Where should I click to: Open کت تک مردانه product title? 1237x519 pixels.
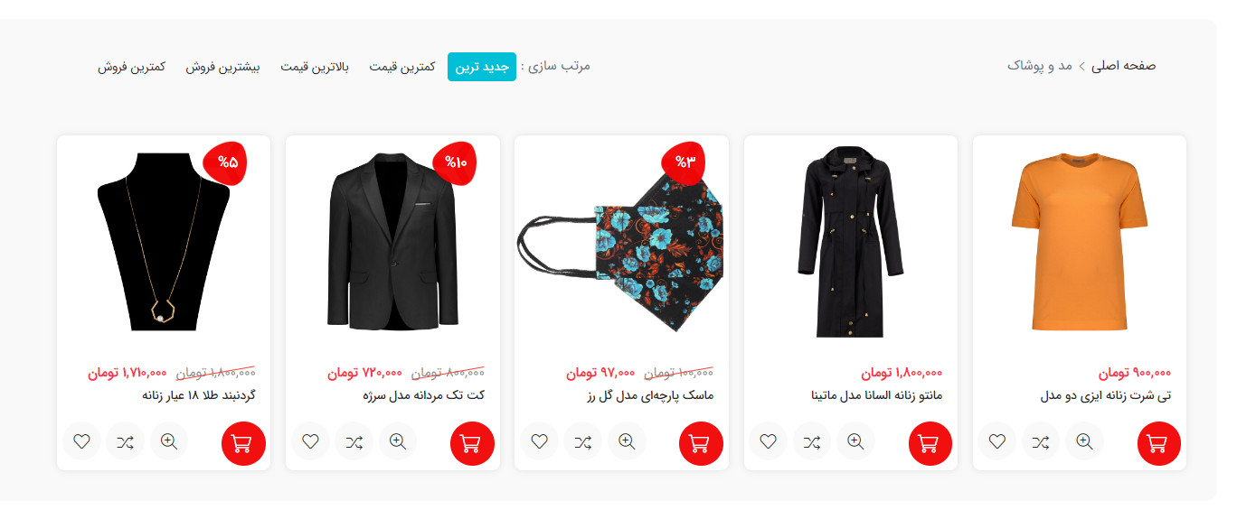point(424,395)
